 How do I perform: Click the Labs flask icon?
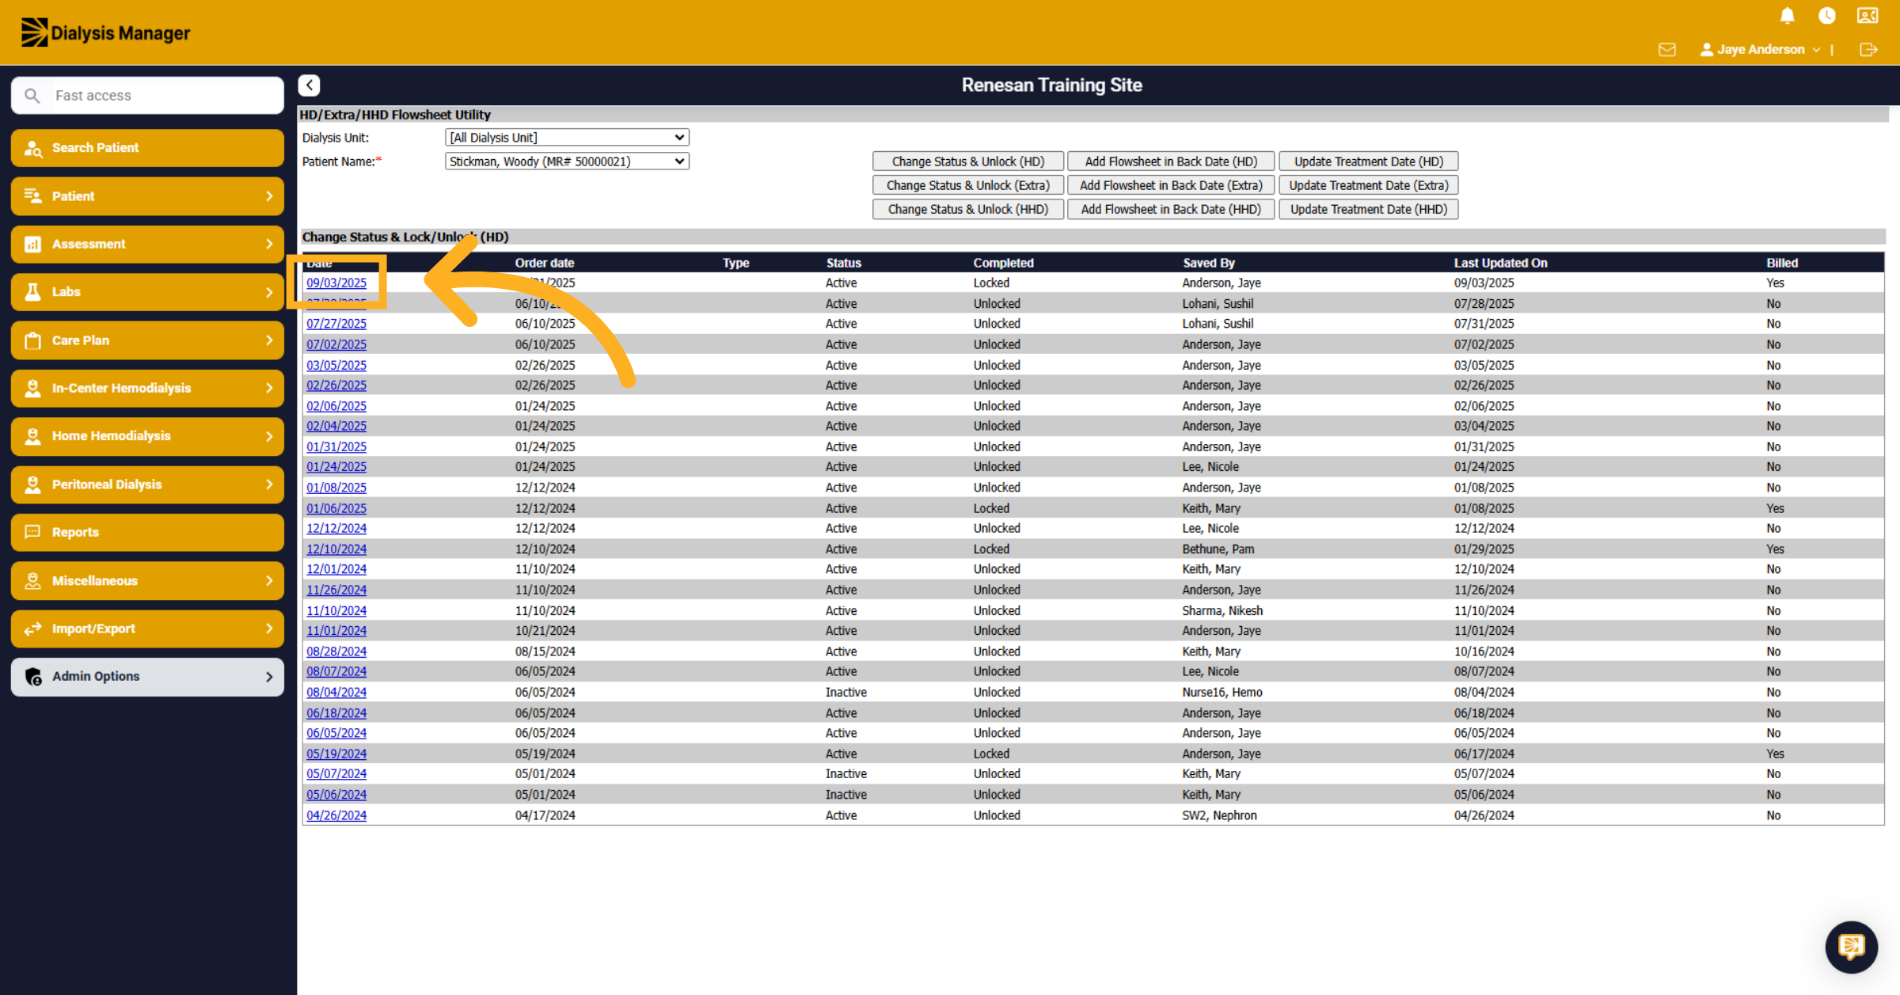click(x=33, y=292)
